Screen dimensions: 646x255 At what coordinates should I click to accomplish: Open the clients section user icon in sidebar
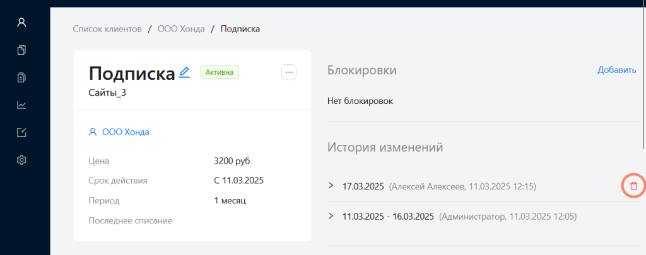tap(21, 23)
